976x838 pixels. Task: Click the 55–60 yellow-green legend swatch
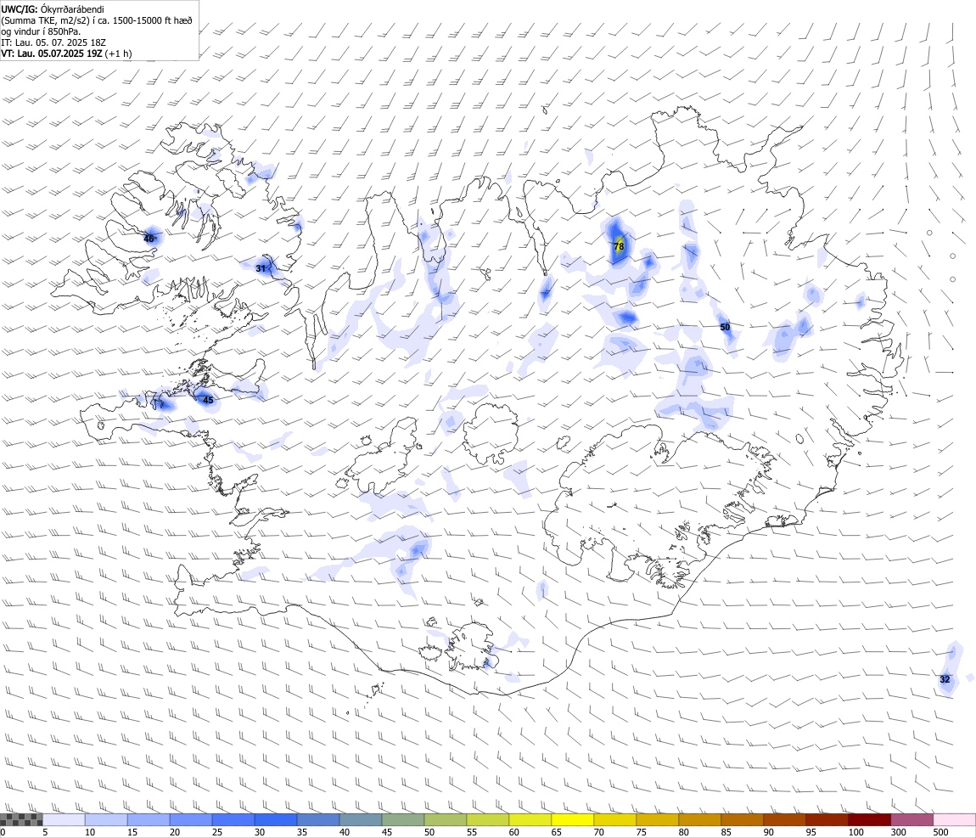click(x=487, y=819)
